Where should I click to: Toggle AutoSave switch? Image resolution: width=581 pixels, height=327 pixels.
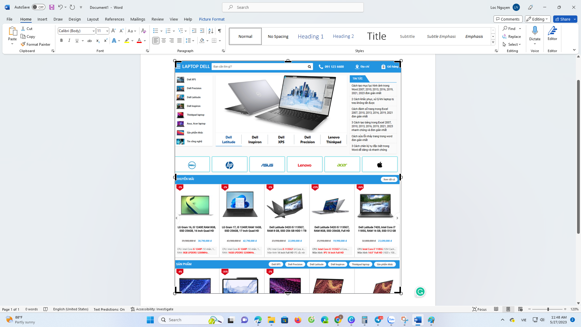pos(38,7)
